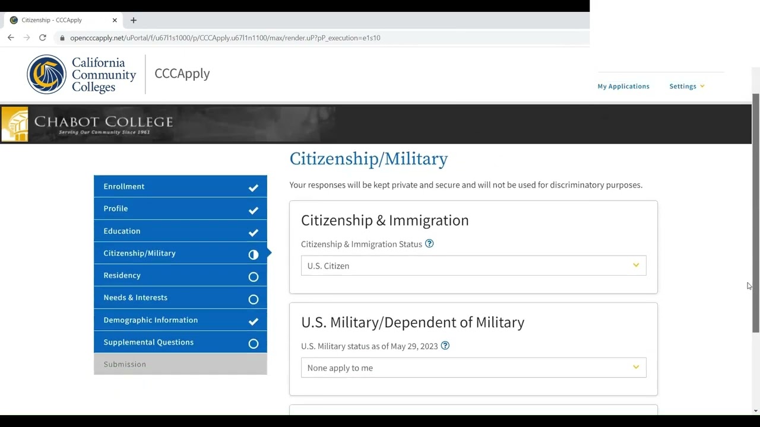Click the privacy notice text about responses
The width and height of the screenshot is (760, 427).
466,185
